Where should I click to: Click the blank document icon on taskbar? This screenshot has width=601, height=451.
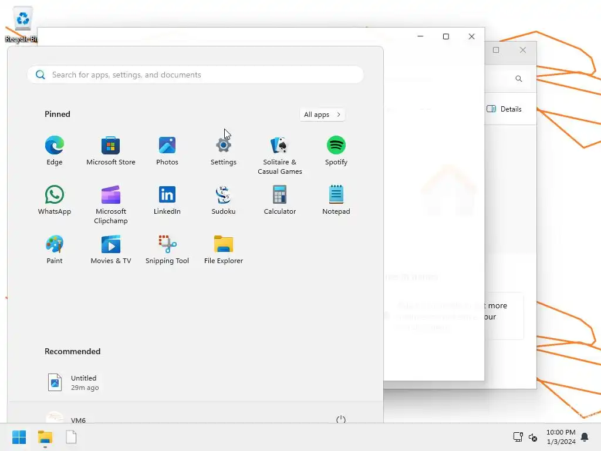coord(71,437)
